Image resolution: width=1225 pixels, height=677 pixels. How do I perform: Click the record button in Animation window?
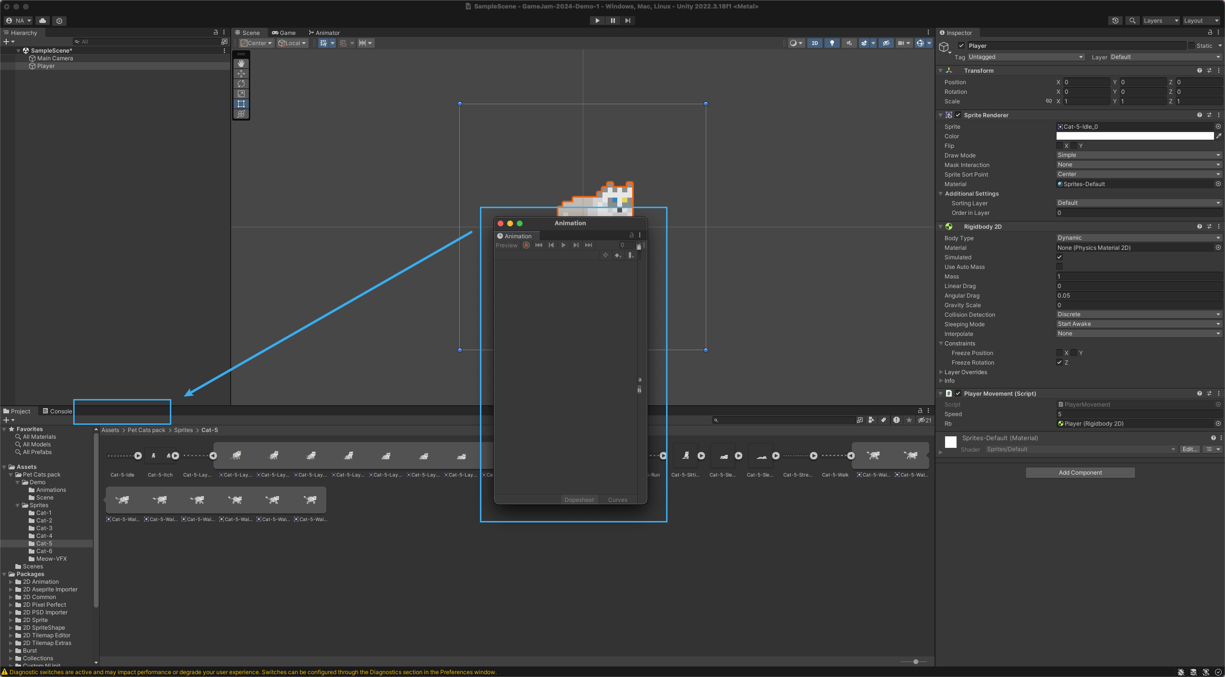(526, 245)
